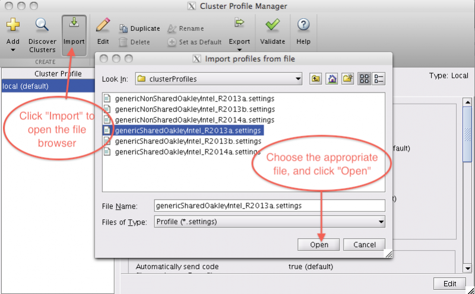The width and height of the screenshot is (475, 294).
Task: Select local (default) cluster profile
Action: coord(49,86)
